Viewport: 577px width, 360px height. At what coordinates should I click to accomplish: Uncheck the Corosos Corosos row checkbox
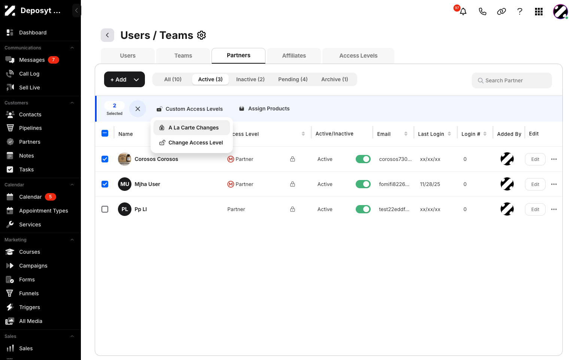pos(105,159)
